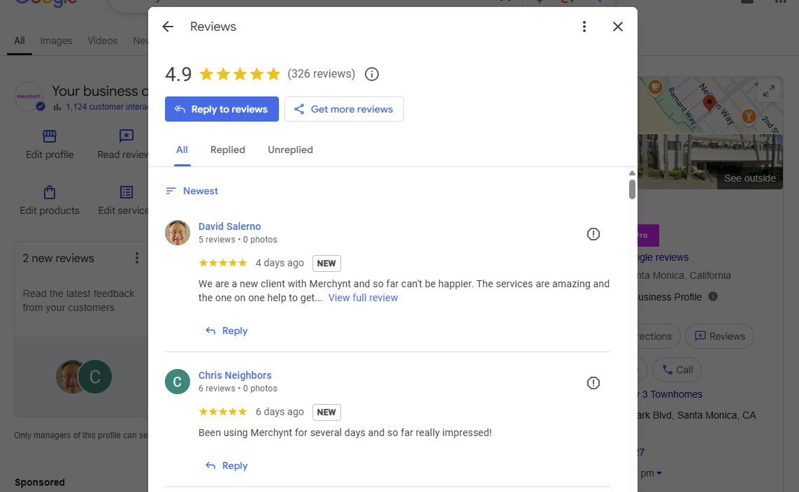
Task: Click NEW badge on Chris Neighbors' review
Action: [x=326, y=412]
